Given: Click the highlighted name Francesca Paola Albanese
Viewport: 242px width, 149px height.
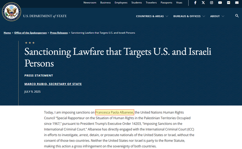Looking at the screenshot, I should pyautogui.click(x=114, y=112).
